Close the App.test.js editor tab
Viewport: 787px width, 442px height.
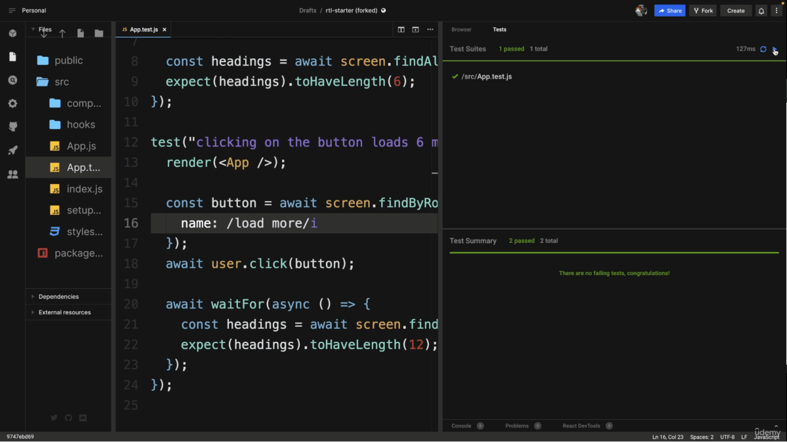pos(165,29)
